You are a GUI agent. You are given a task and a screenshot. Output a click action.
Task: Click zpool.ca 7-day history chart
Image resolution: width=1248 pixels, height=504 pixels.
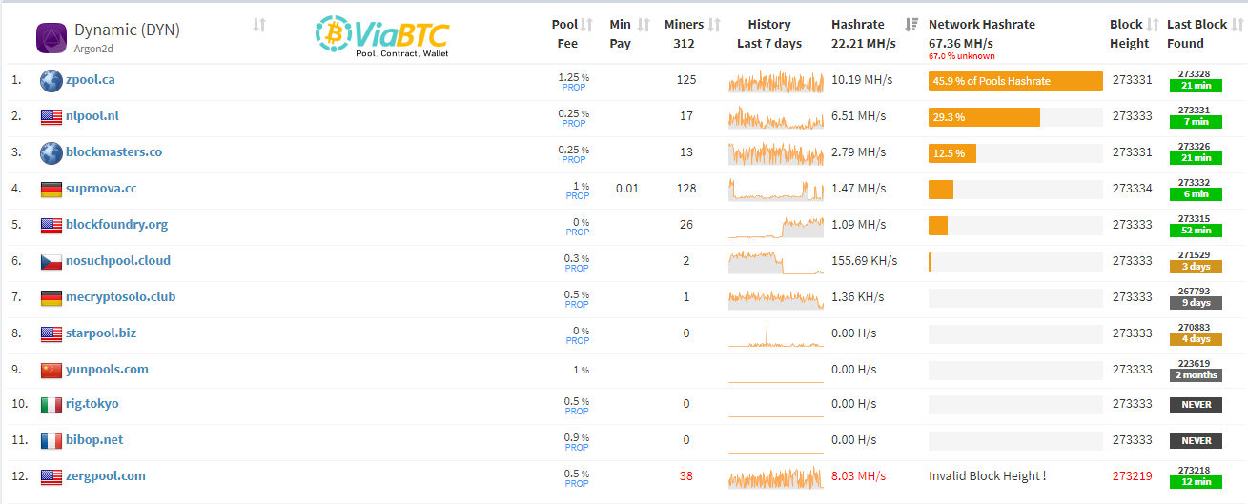pos(776,82)
